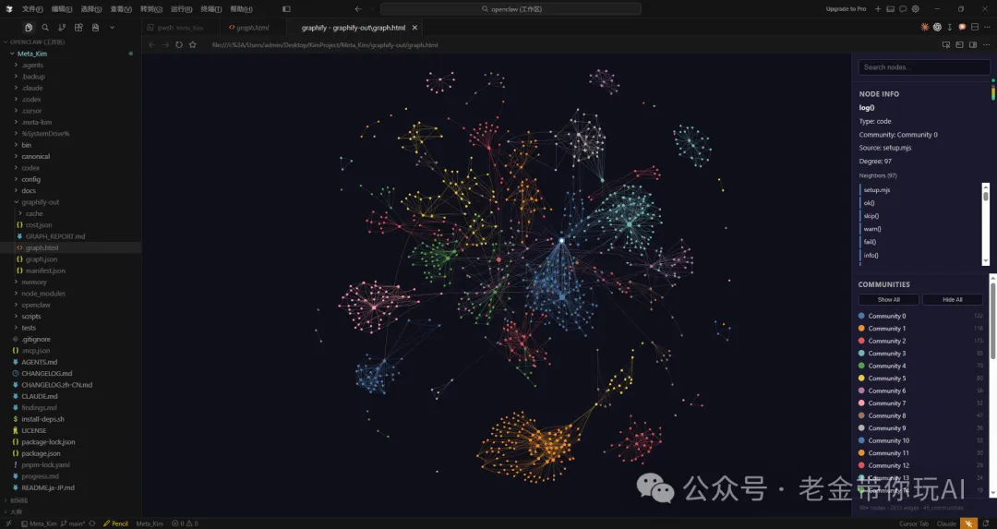Open the Extensions view icon
The height and width of the screenshot is (529, 997).
tap(78, 28)
